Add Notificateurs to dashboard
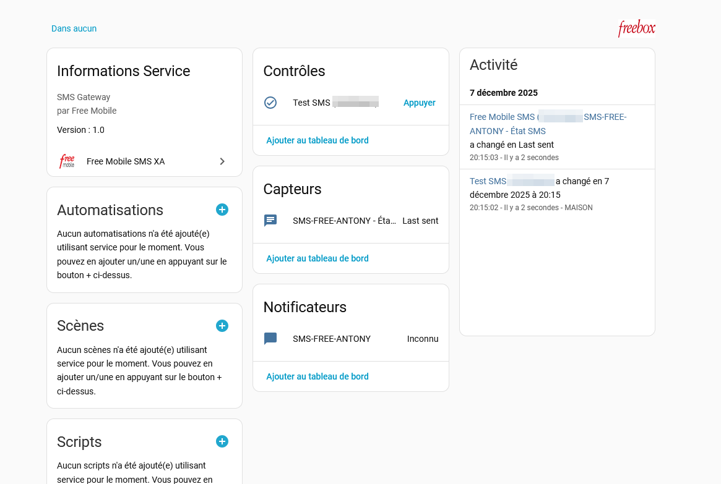 317,376
